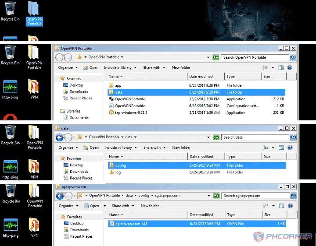
Task: Click the Search sg.tcpvpn.com input field
Action: (x=256, y=196)
